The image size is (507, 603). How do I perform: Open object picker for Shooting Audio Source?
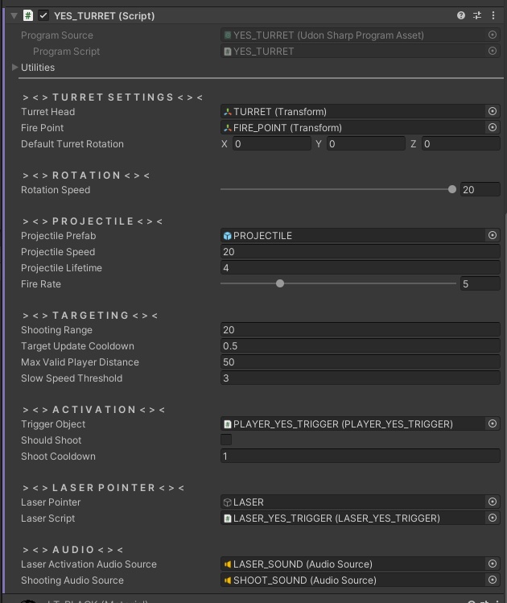(x=493, y=580)
